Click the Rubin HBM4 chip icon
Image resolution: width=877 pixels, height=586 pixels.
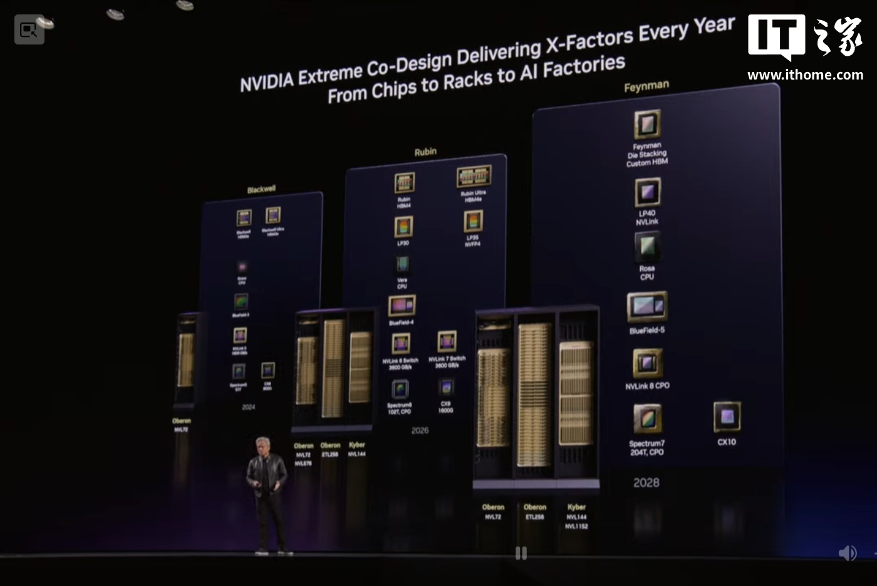click(404, 183)
